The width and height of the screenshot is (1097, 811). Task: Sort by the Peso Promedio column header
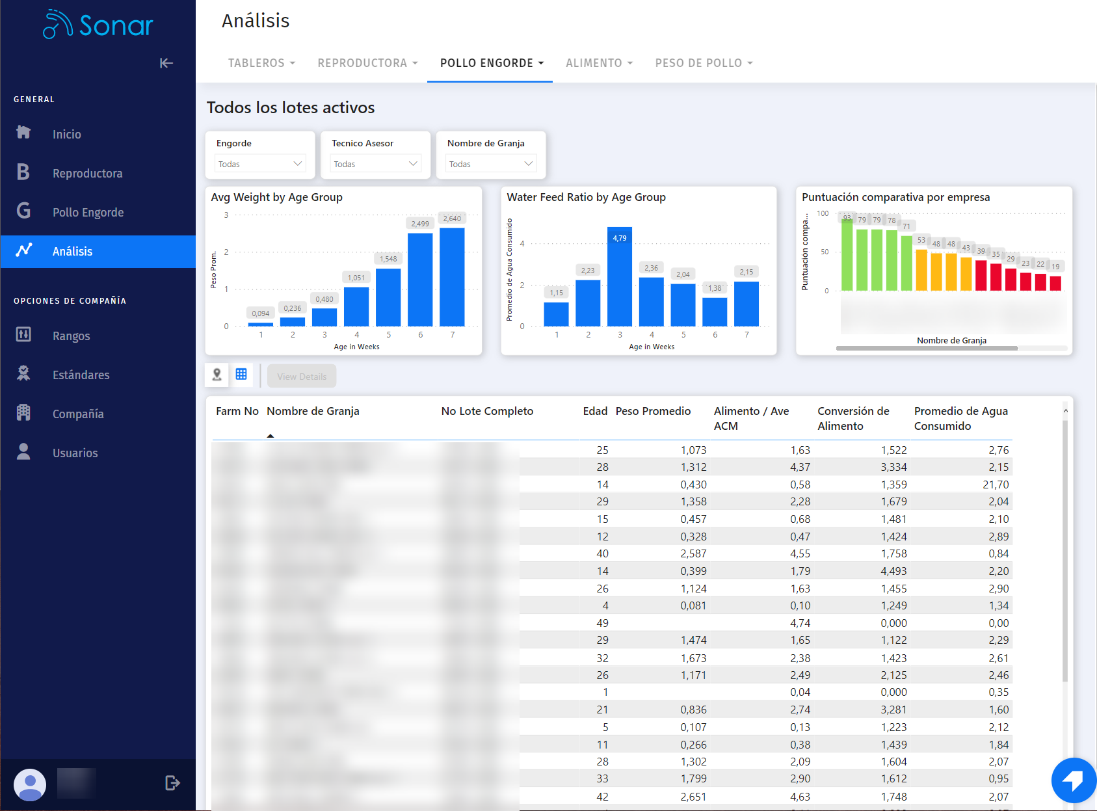click(653, 411)
